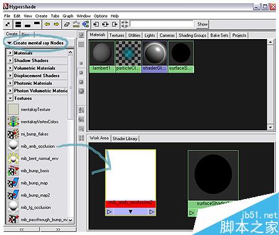This screenshot has width=279, height=235.
Task: Open the Tabs menu
Action: tap(55, 16)
